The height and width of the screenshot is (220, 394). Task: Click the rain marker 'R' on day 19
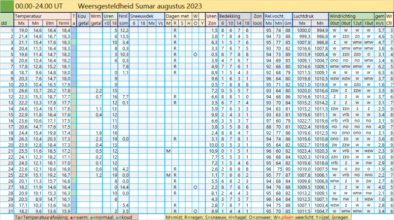[175, 139]
